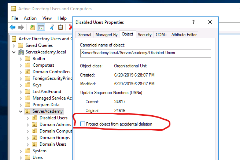The width and height of the screenshot is (240, 160).
Task: Click the Domain Groups OU icon
Action: click(34, 138)
